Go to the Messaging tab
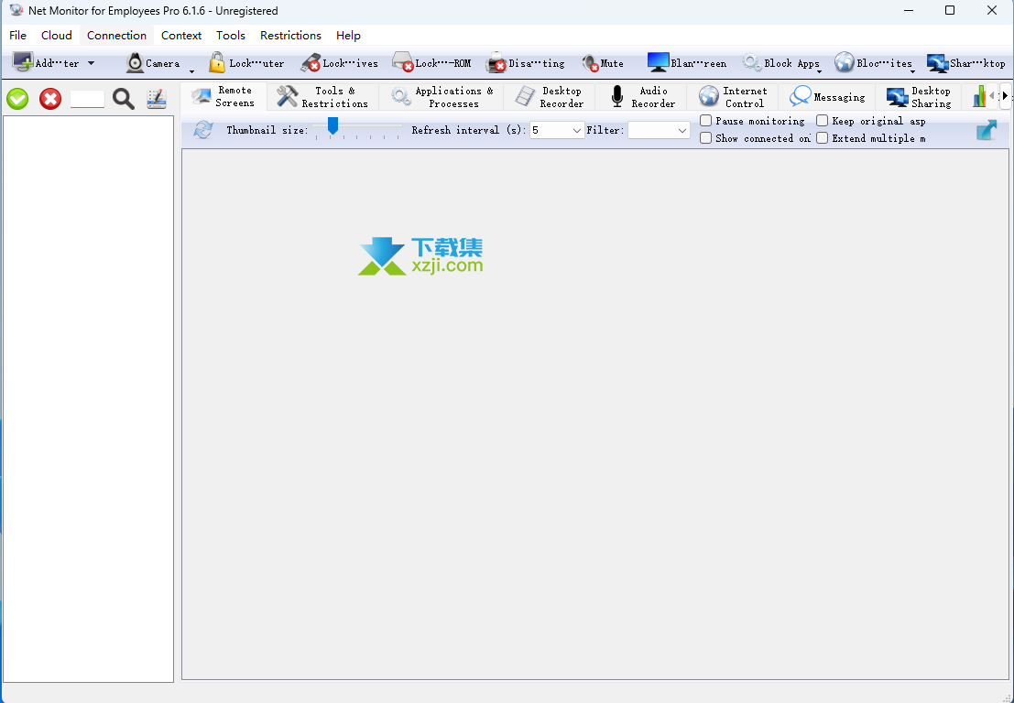 827,97
